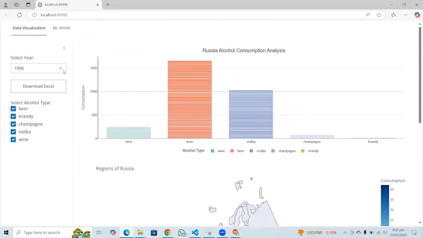
Task: Open Microsoft Edge from the taskbar
Action: (x=126, y=232)
